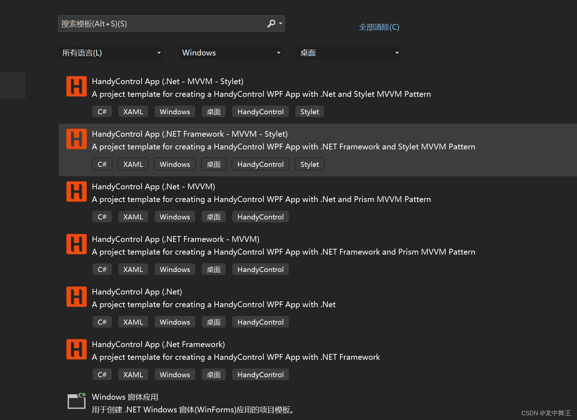The width and height of the screenshot is (577, 420).
Task: Click XAML tag in HandyControl App (.Net) row
Action: (133, 322)
